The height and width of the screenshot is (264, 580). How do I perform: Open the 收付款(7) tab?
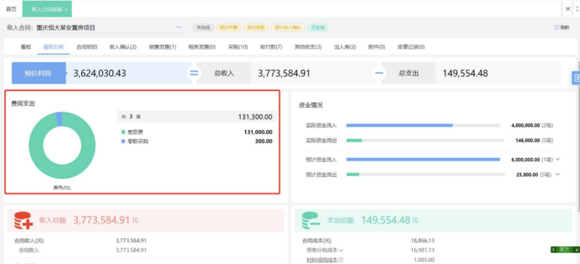tap(271, 47)
